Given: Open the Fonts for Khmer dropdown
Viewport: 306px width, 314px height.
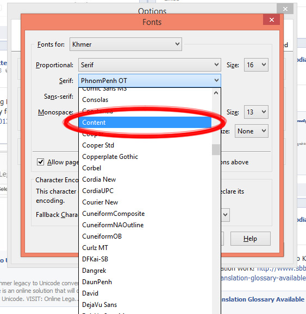Looking at the screenshot, I should 126,44.
